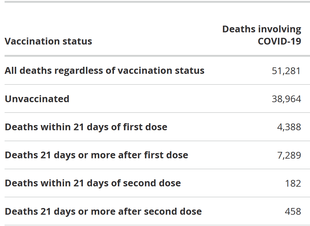Click the 51,281 total deaths value
The width and height of the screenshot is (310, 226).
coord(286,71)
